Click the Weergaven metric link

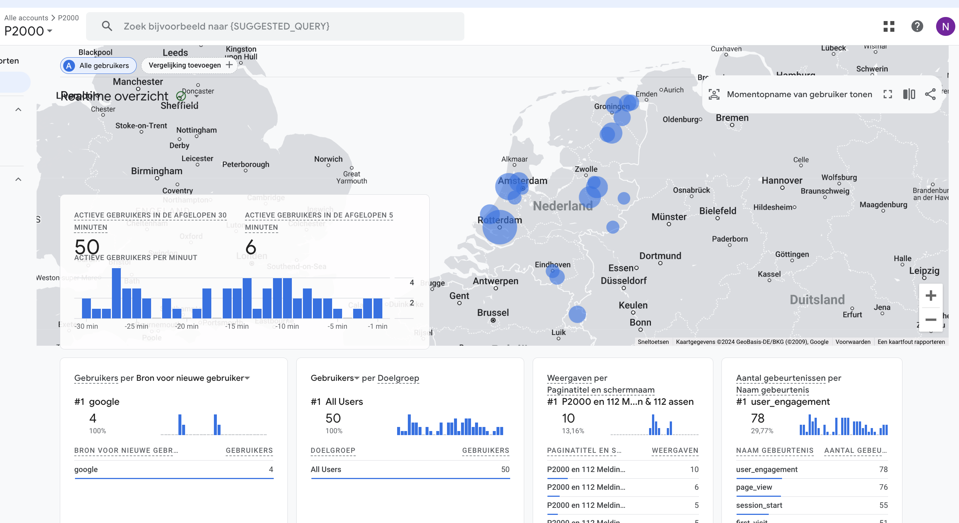[x=569, y=378]
